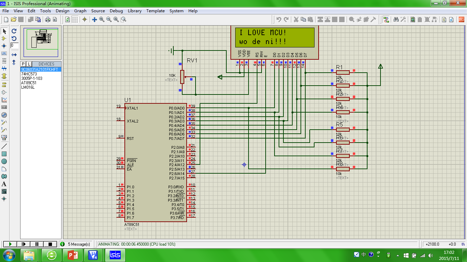Flip vertically using the Y-mirror icon
This screenshot has width=467, height=262.
pos(14,62)
